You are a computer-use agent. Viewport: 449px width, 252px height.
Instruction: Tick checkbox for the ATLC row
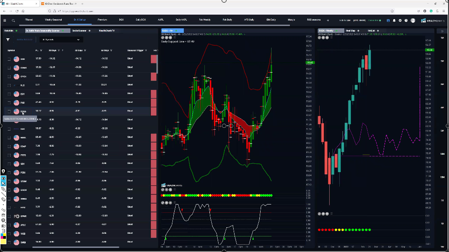click(9, 225)
